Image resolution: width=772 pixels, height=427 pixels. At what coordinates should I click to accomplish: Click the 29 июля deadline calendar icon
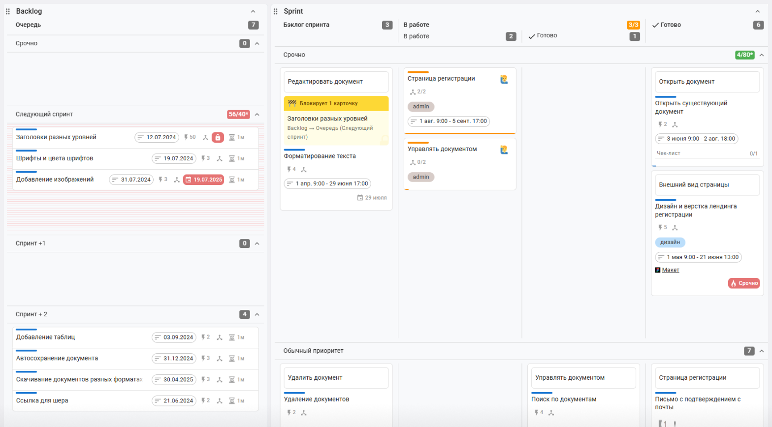pos(360,198)
